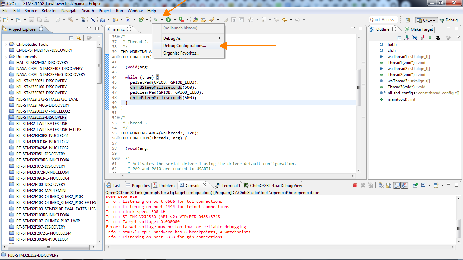
Task: Collapse all in Project Explorer
Action: tap(71, 38)
